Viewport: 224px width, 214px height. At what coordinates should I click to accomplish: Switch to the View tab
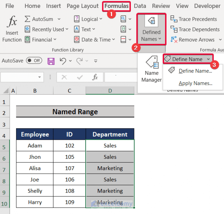pos(182,6)
